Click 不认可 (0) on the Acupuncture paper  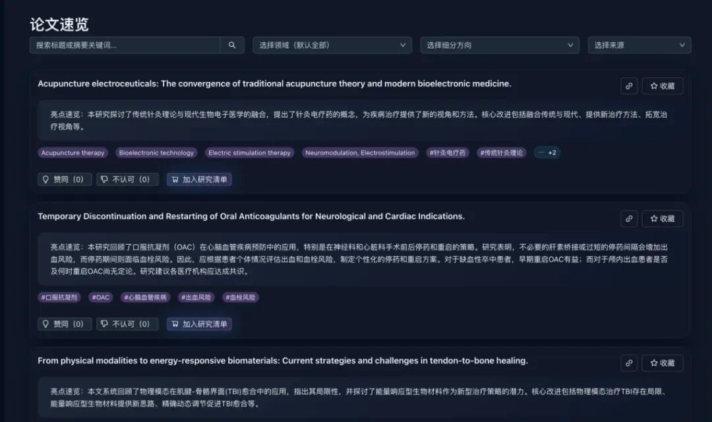[x=127, y=179]
